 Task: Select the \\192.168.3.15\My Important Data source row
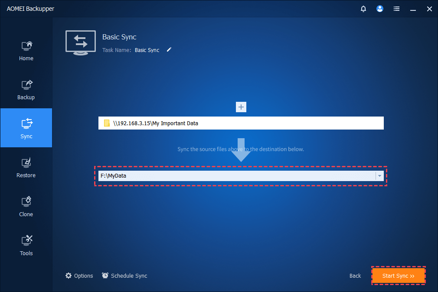click(241, 123)
